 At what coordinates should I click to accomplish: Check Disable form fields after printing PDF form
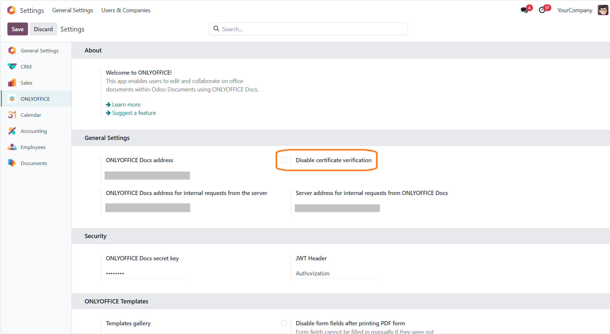(284, 323)
